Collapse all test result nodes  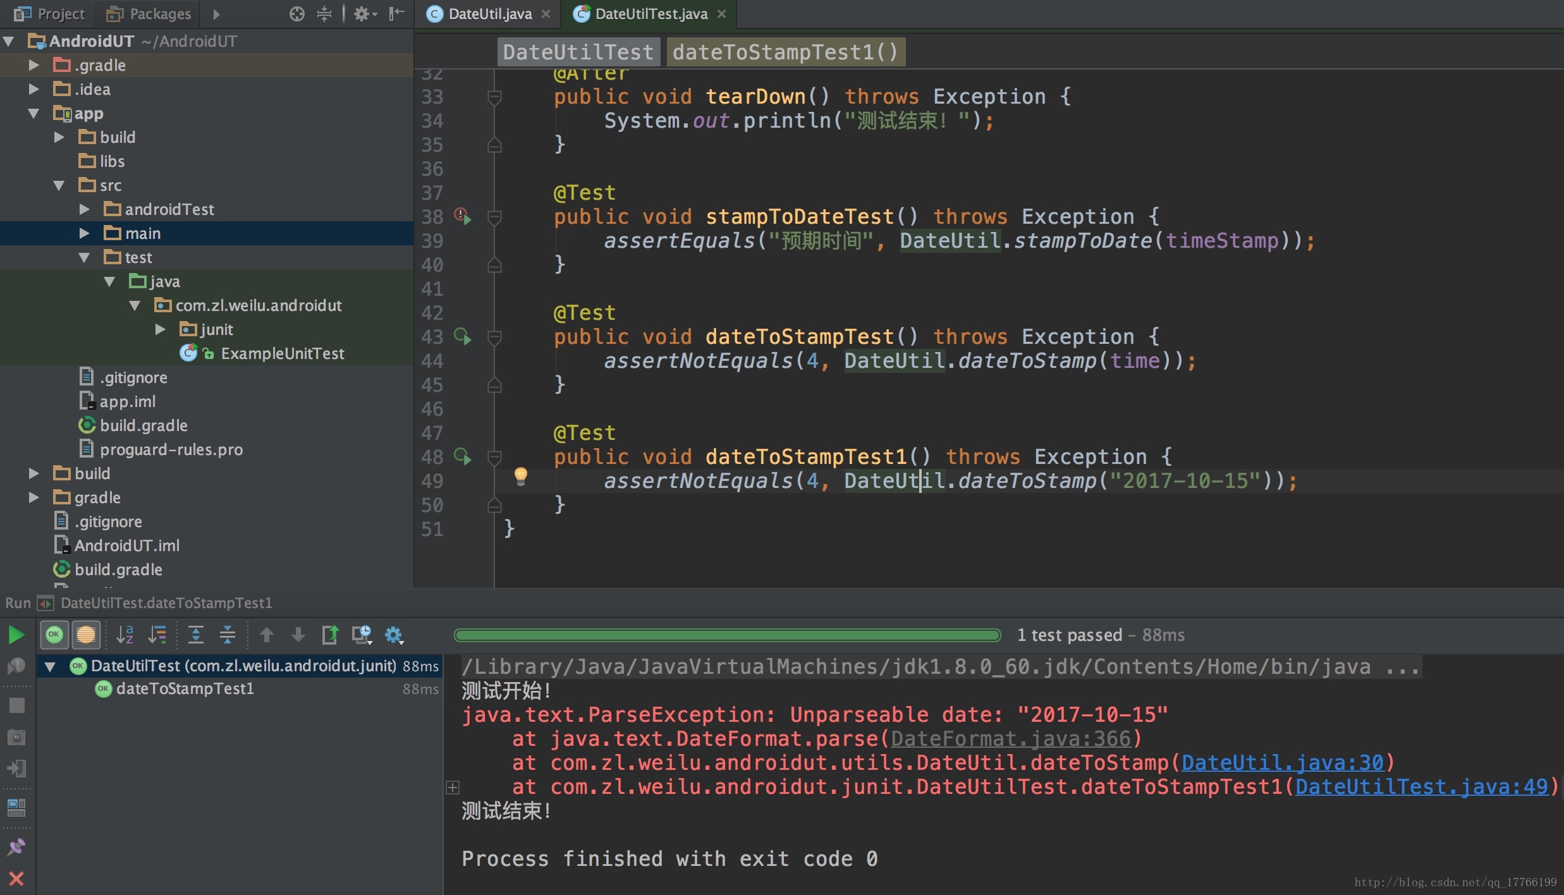(x=228, y=635)
